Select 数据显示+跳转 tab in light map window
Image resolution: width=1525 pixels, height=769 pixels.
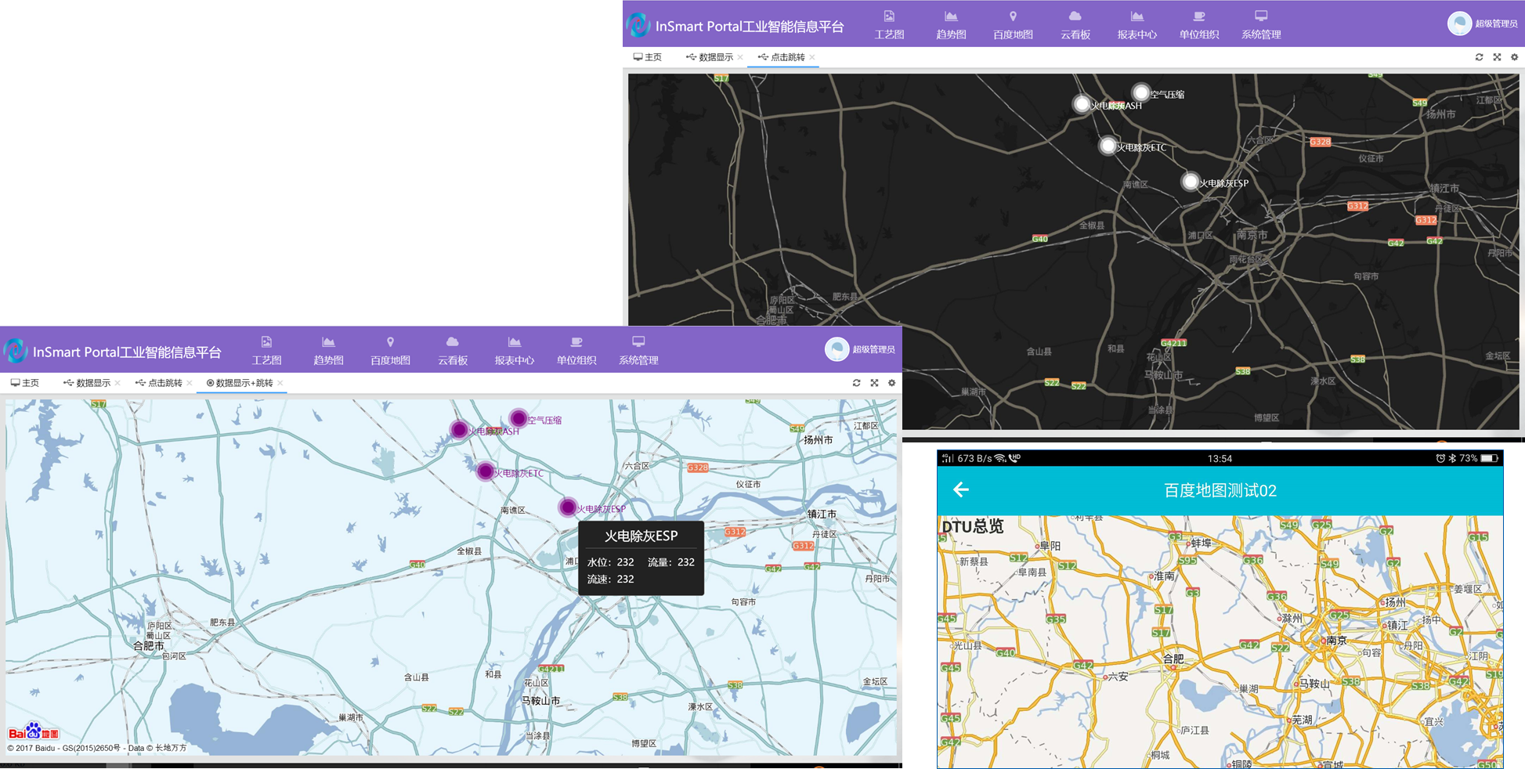240,383
